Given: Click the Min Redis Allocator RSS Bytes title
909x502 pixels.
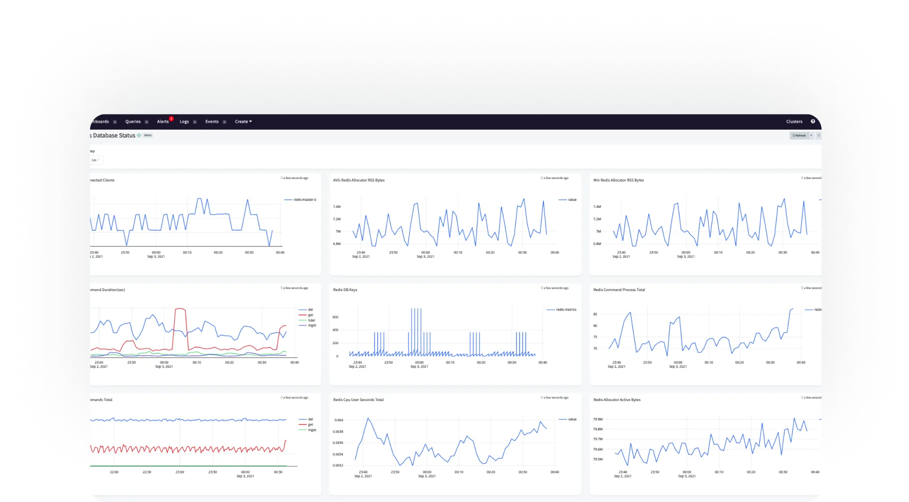Looking at the screenshot, I should pos(618,180).
